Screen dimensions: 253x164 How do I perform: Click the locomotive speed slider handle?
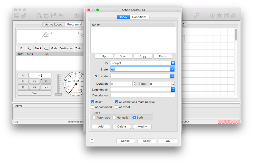pos(58,94)
